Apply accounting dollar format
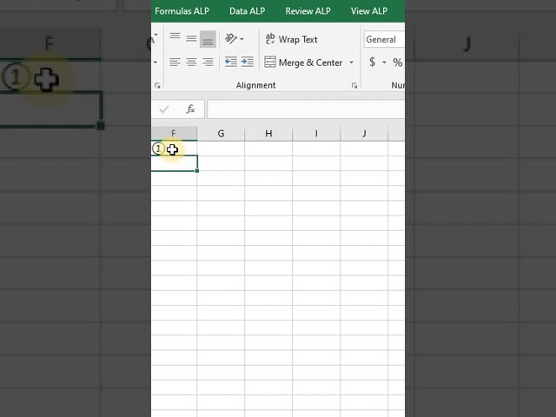The image size is (556, 417). click(x=373, y=63)
